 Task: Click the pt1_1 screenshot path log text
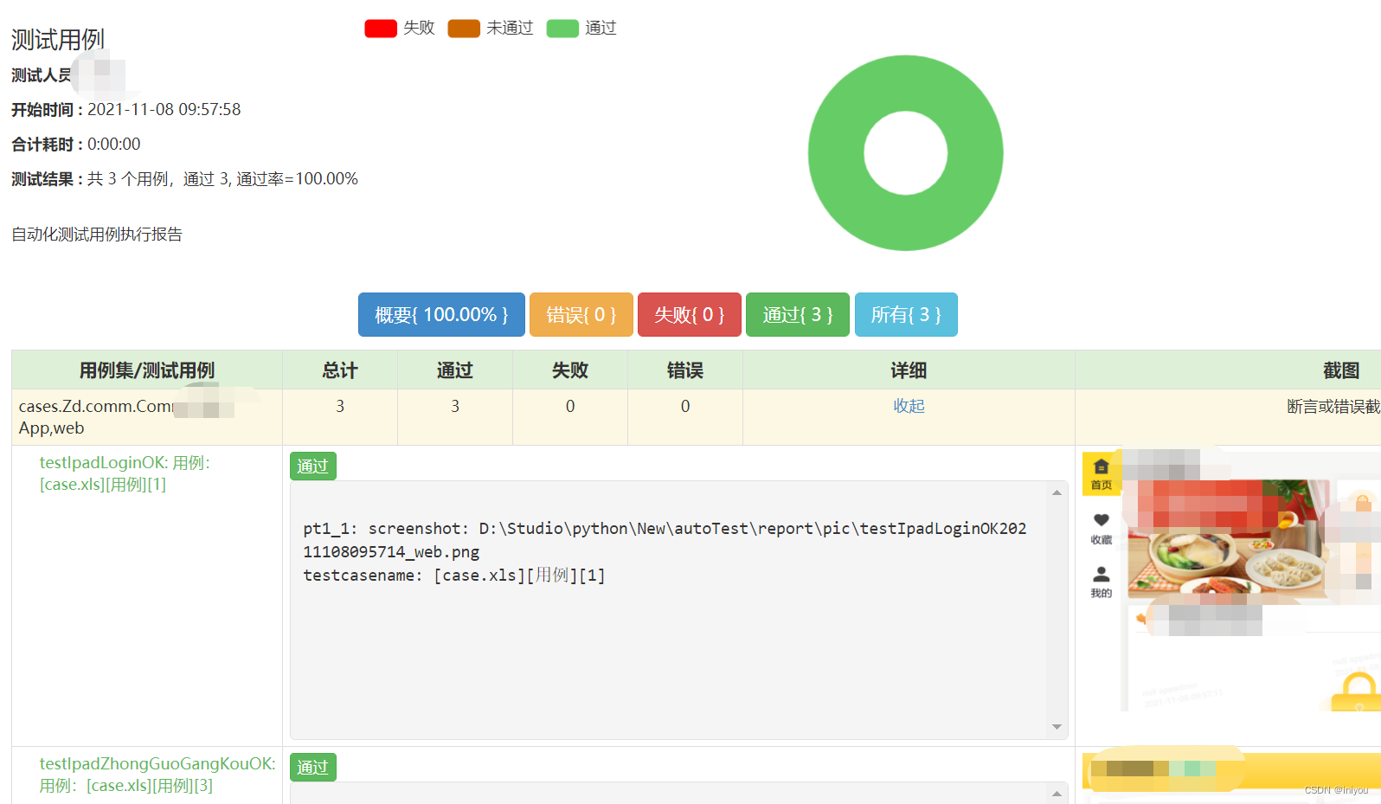[665, 540]
